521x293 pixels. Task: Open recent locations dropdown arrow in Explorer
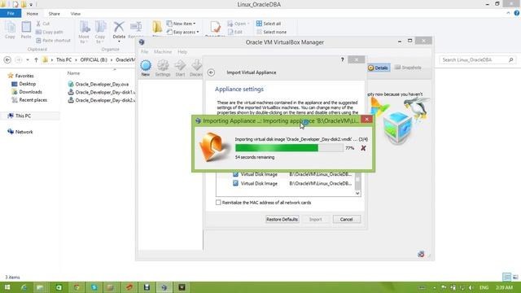[28, 59]
